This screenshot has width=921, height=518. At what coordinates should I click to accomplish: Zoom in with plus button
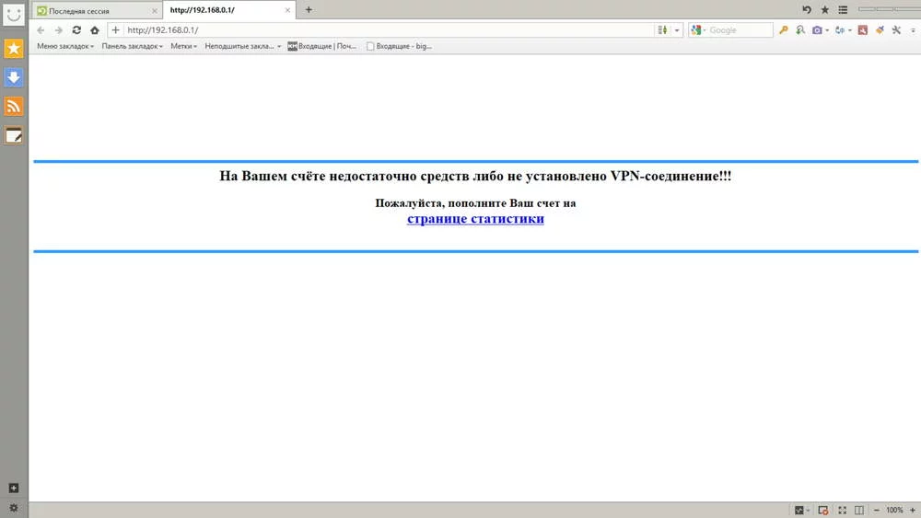coord(912,511)
